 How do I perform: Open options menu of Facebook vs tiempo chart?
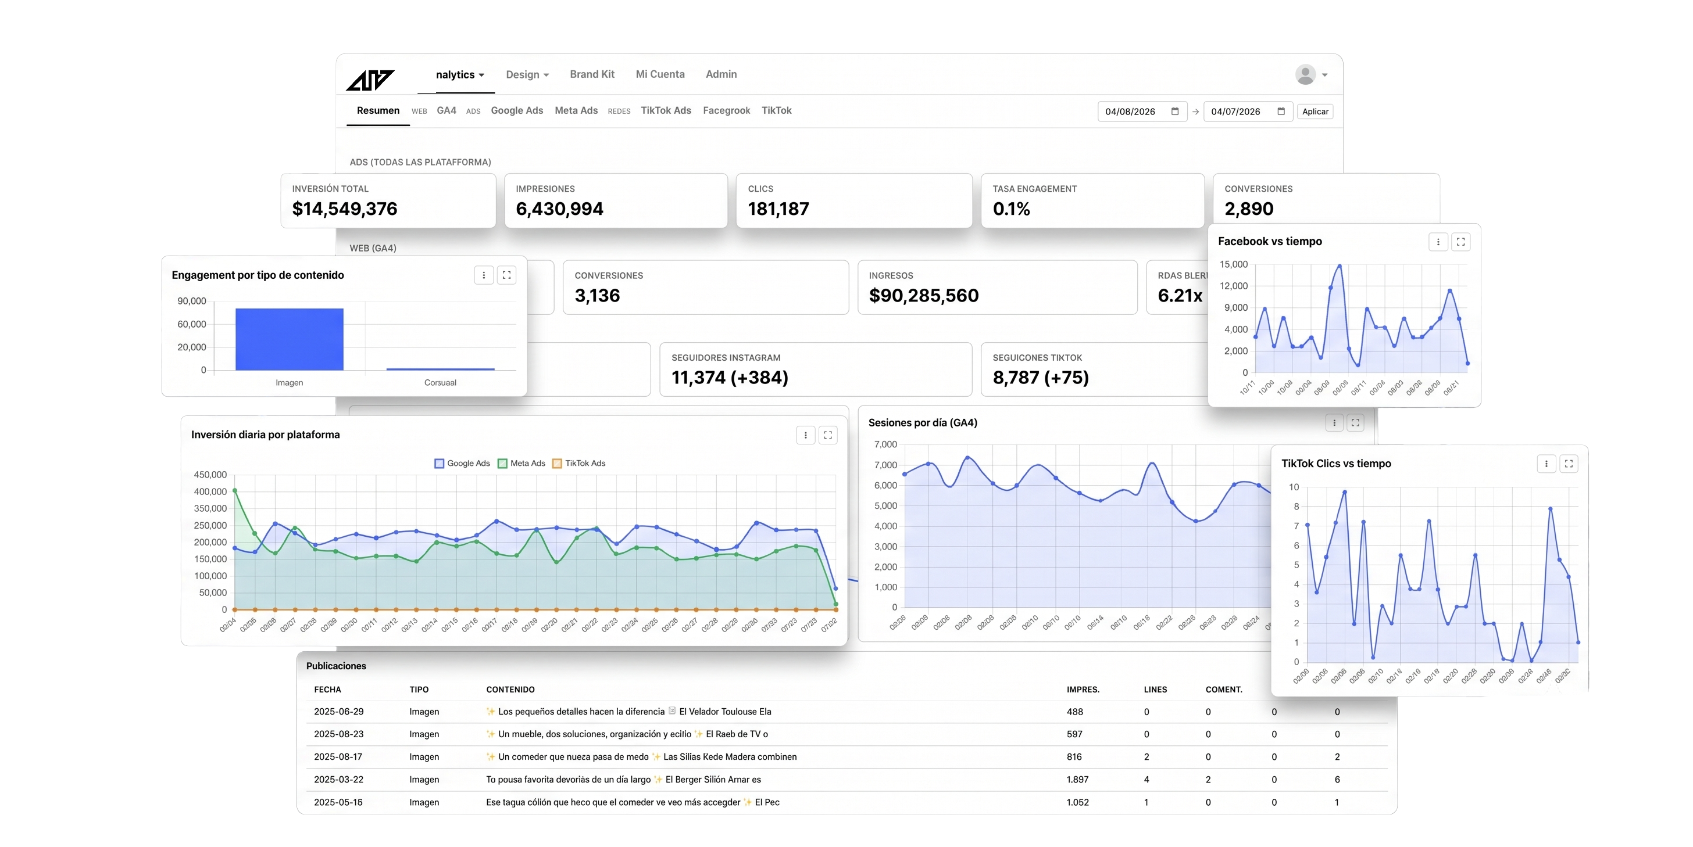pos(1438,242)
